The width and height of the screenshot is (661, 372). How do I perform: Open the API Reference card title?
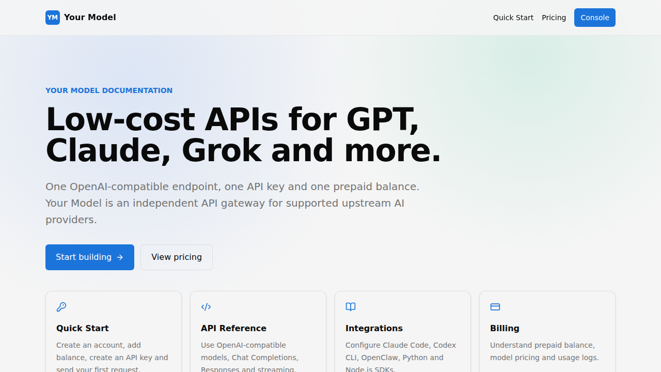tap(233, 328)
